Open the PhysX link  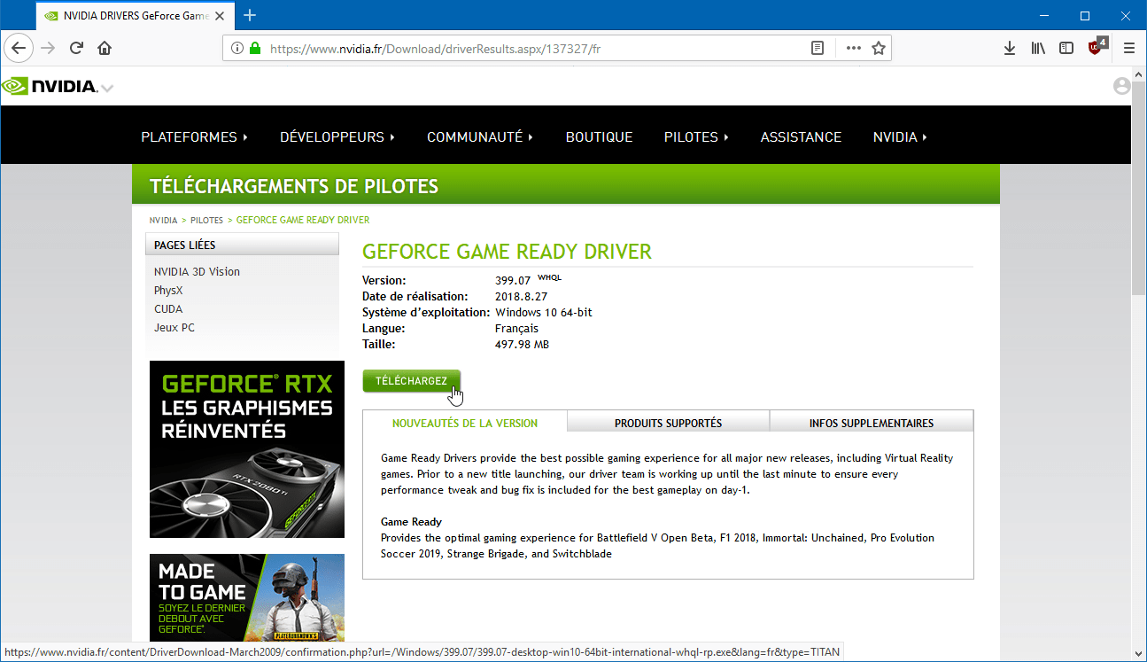click(x=168, y=291)
